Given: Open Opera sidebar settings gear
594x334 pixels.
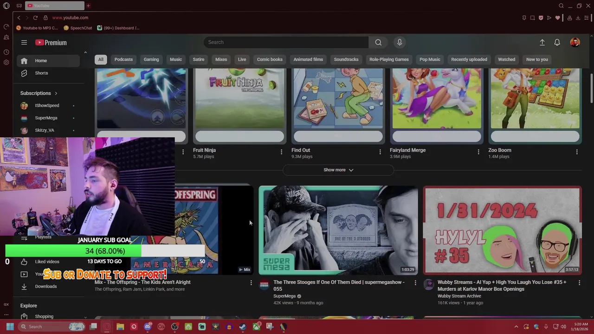Looking at the screenshot, I should pos(6,62).
